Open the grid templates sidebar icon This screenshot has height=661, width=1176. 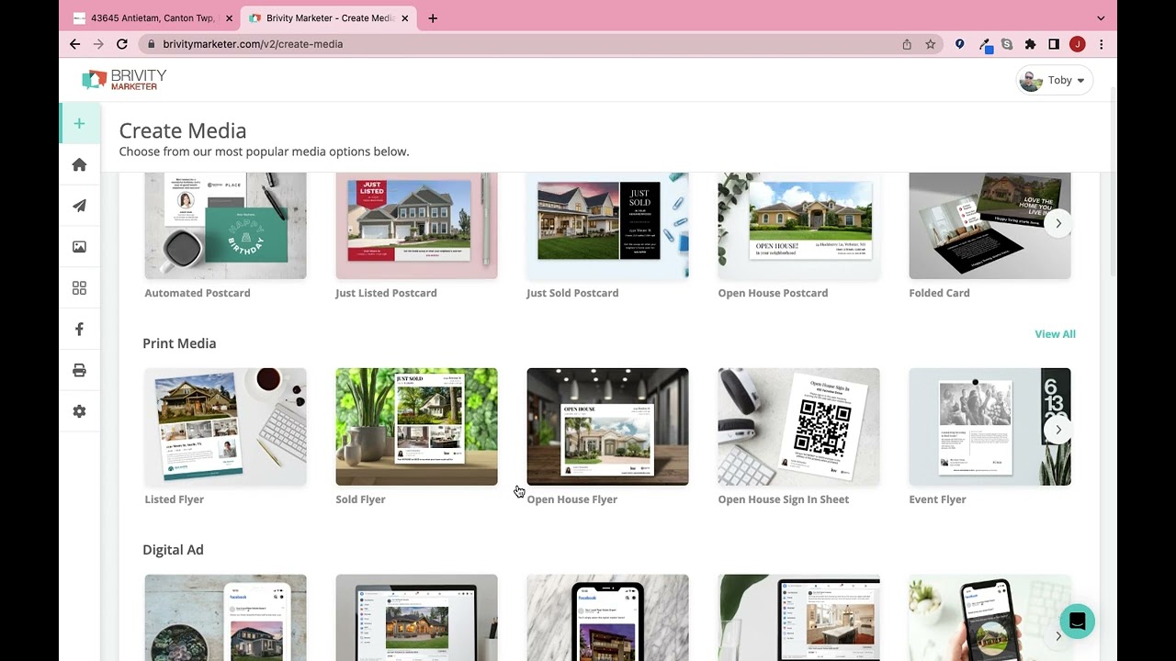(x=79, y=288)
